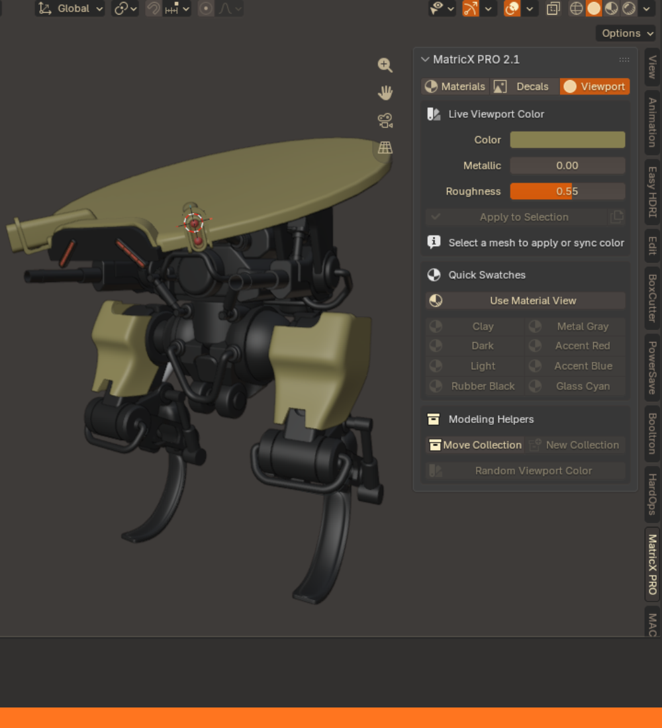Click Use Material View button
Image resolution: width=662 pixels, height=728 pixels.
[526, 301]
